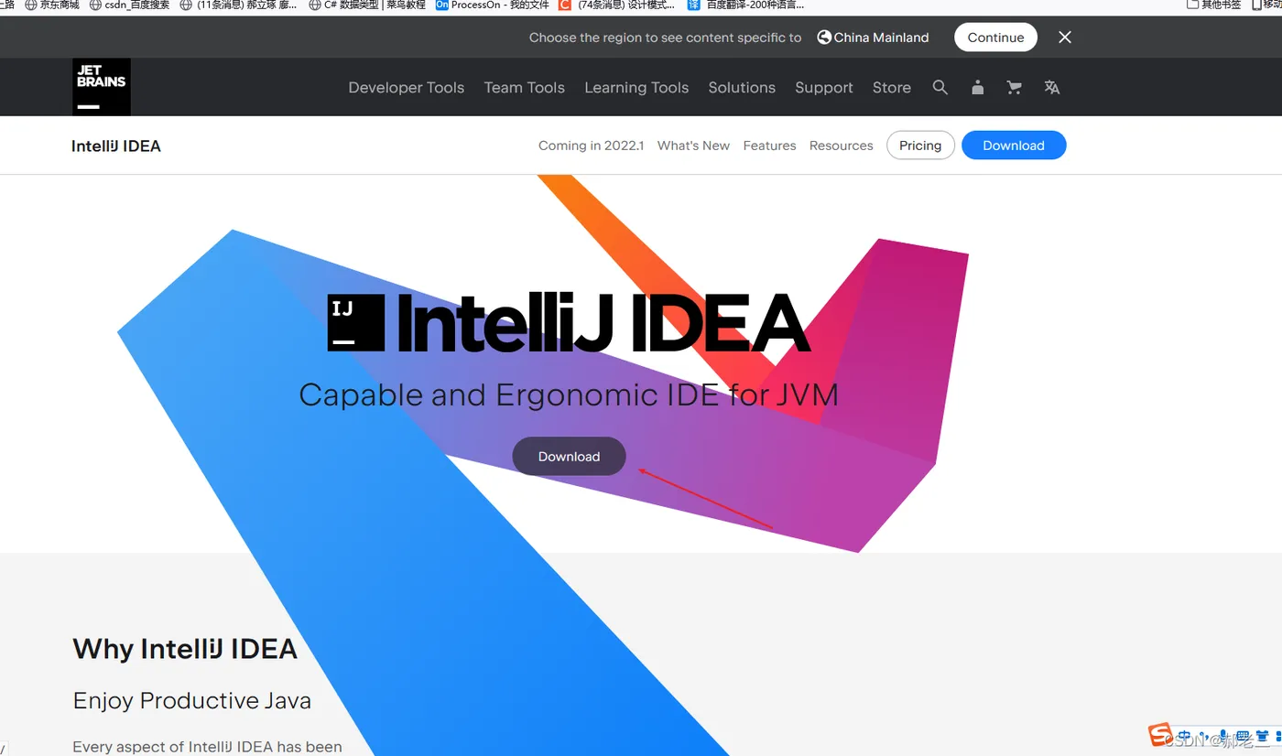Go to the Features link
The height and width of the screenshot is (756, 1282).
click(769, 146)
